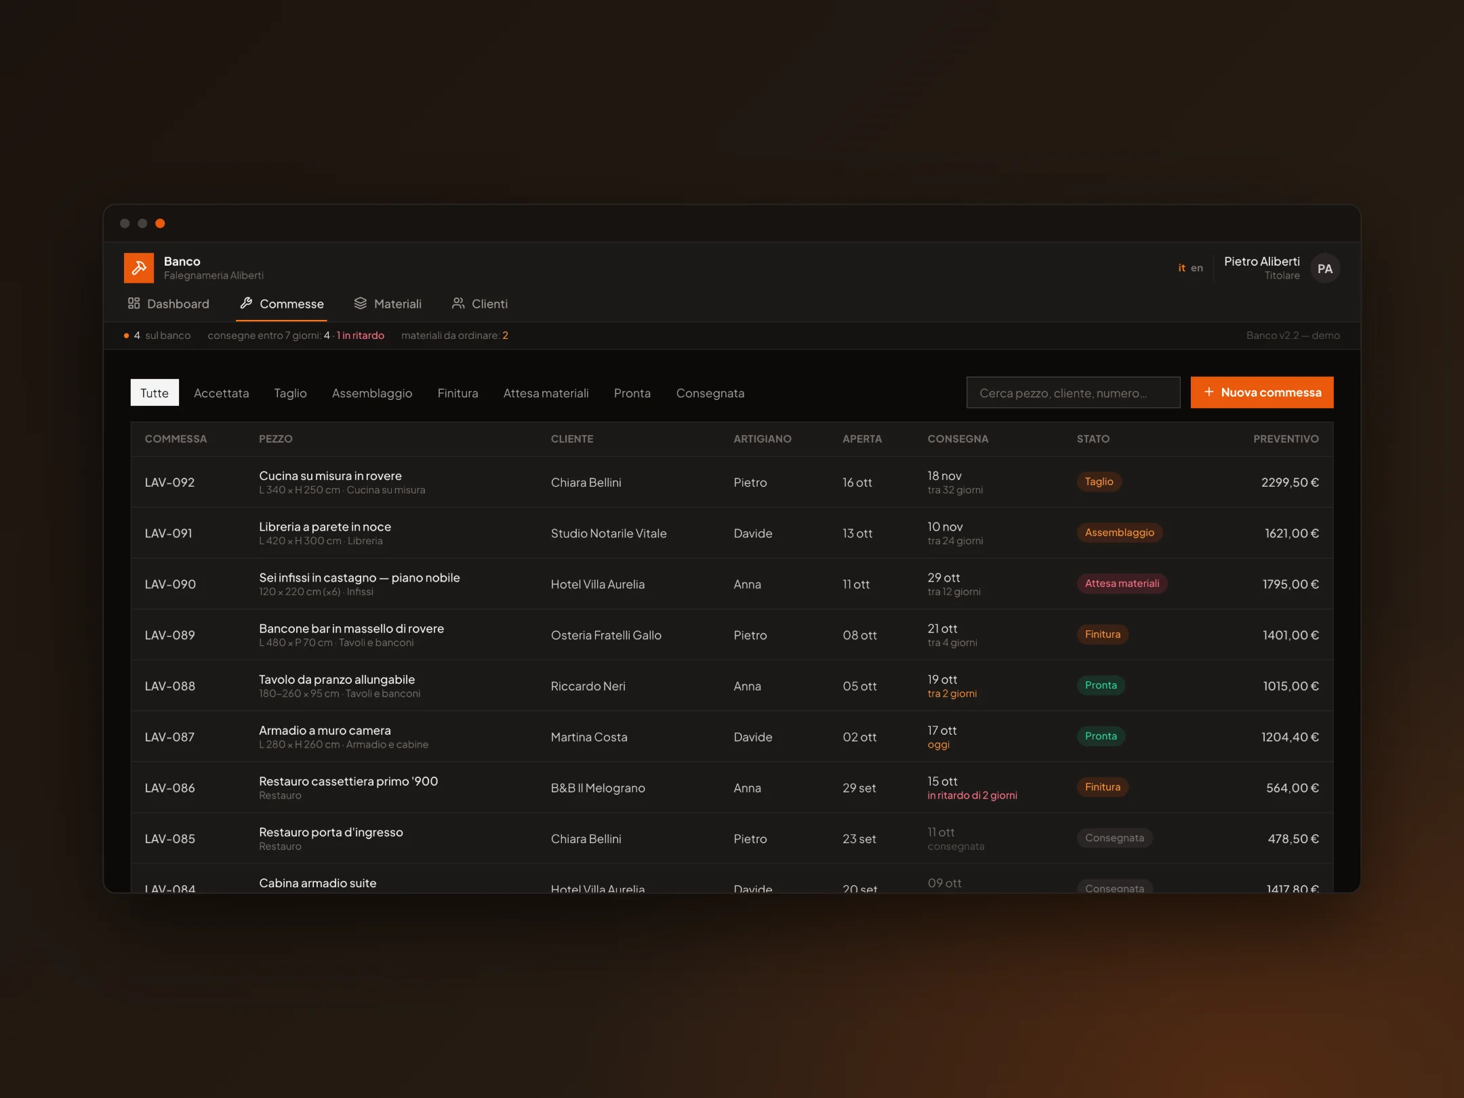Filter by Assemblaggio status
1464x1098 pixels.
[372, 393]
